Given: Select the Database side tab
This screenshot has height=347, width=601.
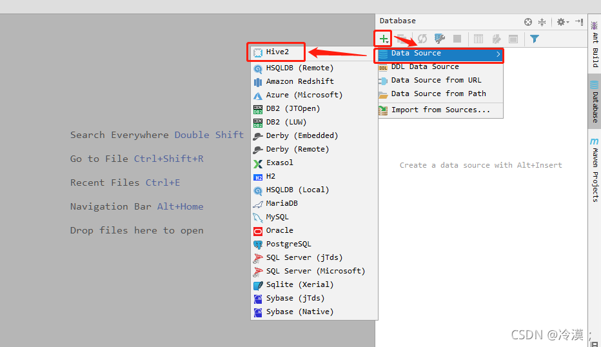Looking at the screenshot, I should [x=595, y=101].
